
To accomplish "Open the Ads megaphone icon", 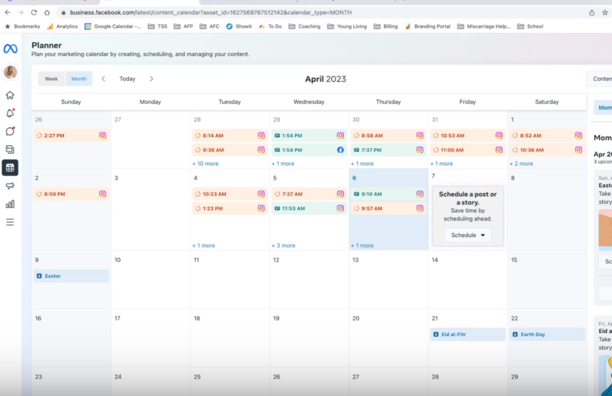I will pyautogui.click(x=10, y=186).
